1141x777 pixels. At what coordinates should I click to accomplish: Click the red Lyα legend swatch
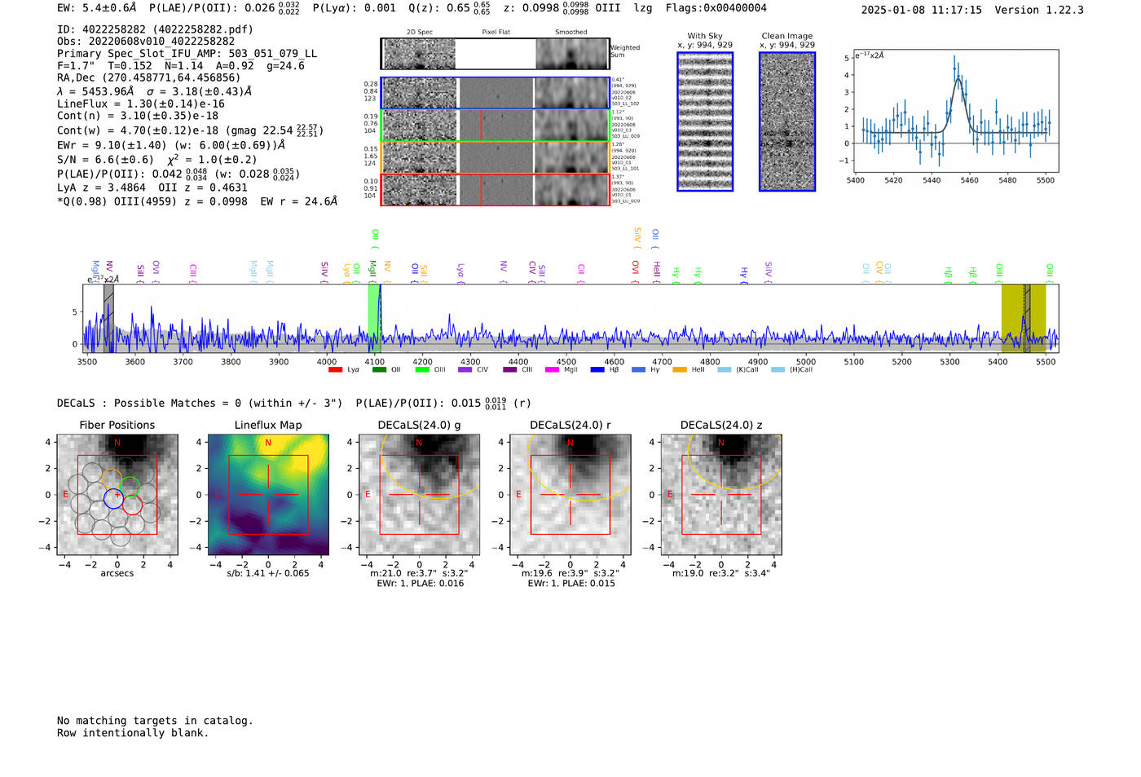pyautogui.click(x=335, y=370)
